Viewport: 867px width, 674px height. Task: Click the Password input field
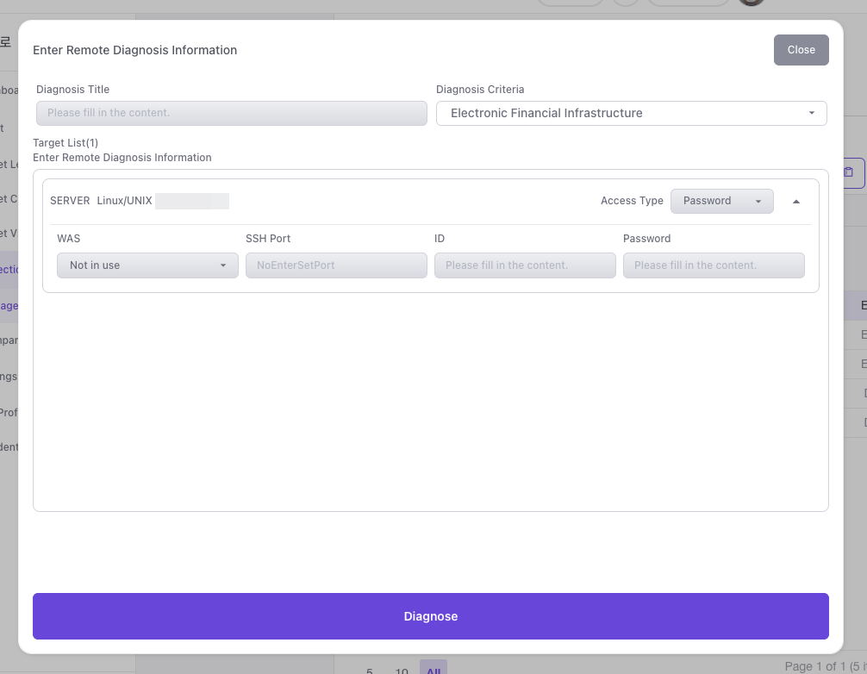(714, 265)
